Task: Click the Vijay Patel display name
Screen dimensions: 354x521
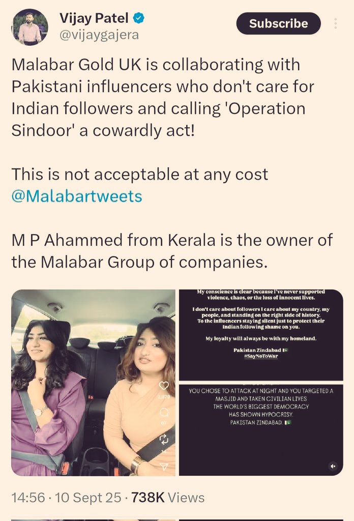Action: pyautogui.click(x=94, y=18)
